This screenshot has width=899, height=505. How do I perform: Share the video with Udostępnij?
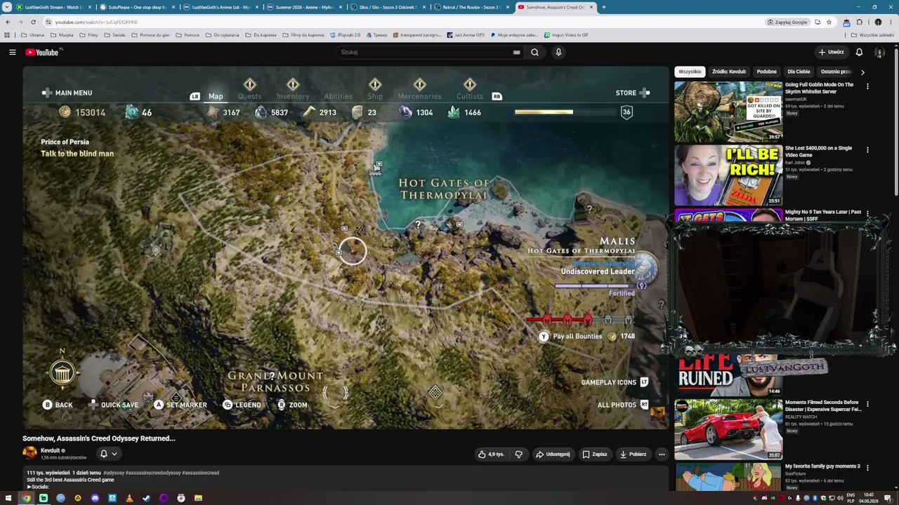(553, 454)
